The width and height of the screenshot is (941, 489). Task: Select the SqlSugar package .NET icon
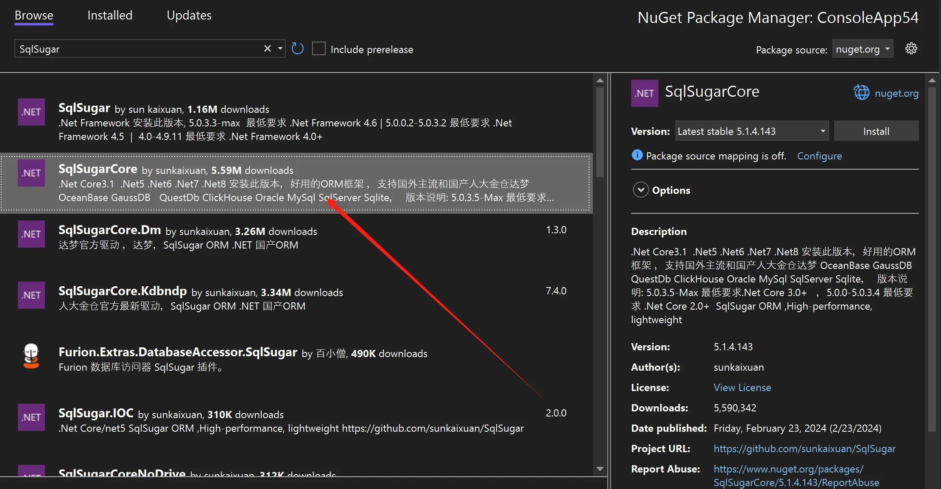pos(31,112)
